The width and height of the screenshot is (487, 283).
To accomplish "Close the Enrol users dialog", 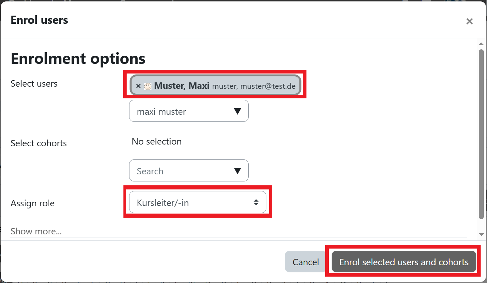I will pyautogui.click(x=469, y=21).
